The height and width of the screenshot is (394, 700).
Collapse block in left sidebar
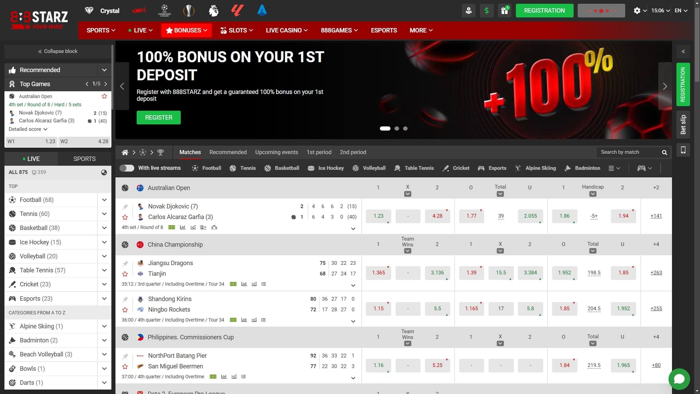58,51
